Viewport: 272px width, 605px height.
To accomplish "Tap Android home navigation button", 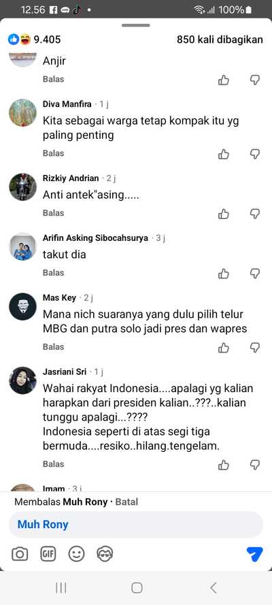I will pos(137,587).
